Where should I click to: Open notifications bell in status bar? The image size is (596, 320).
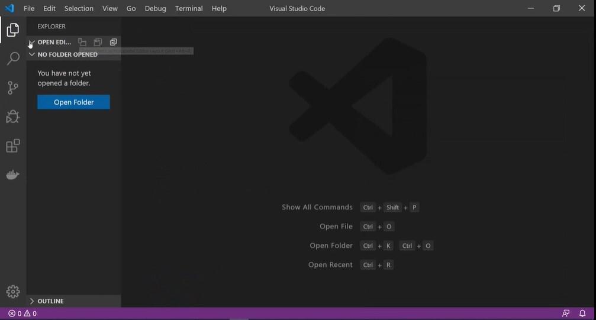click(582, 313)
